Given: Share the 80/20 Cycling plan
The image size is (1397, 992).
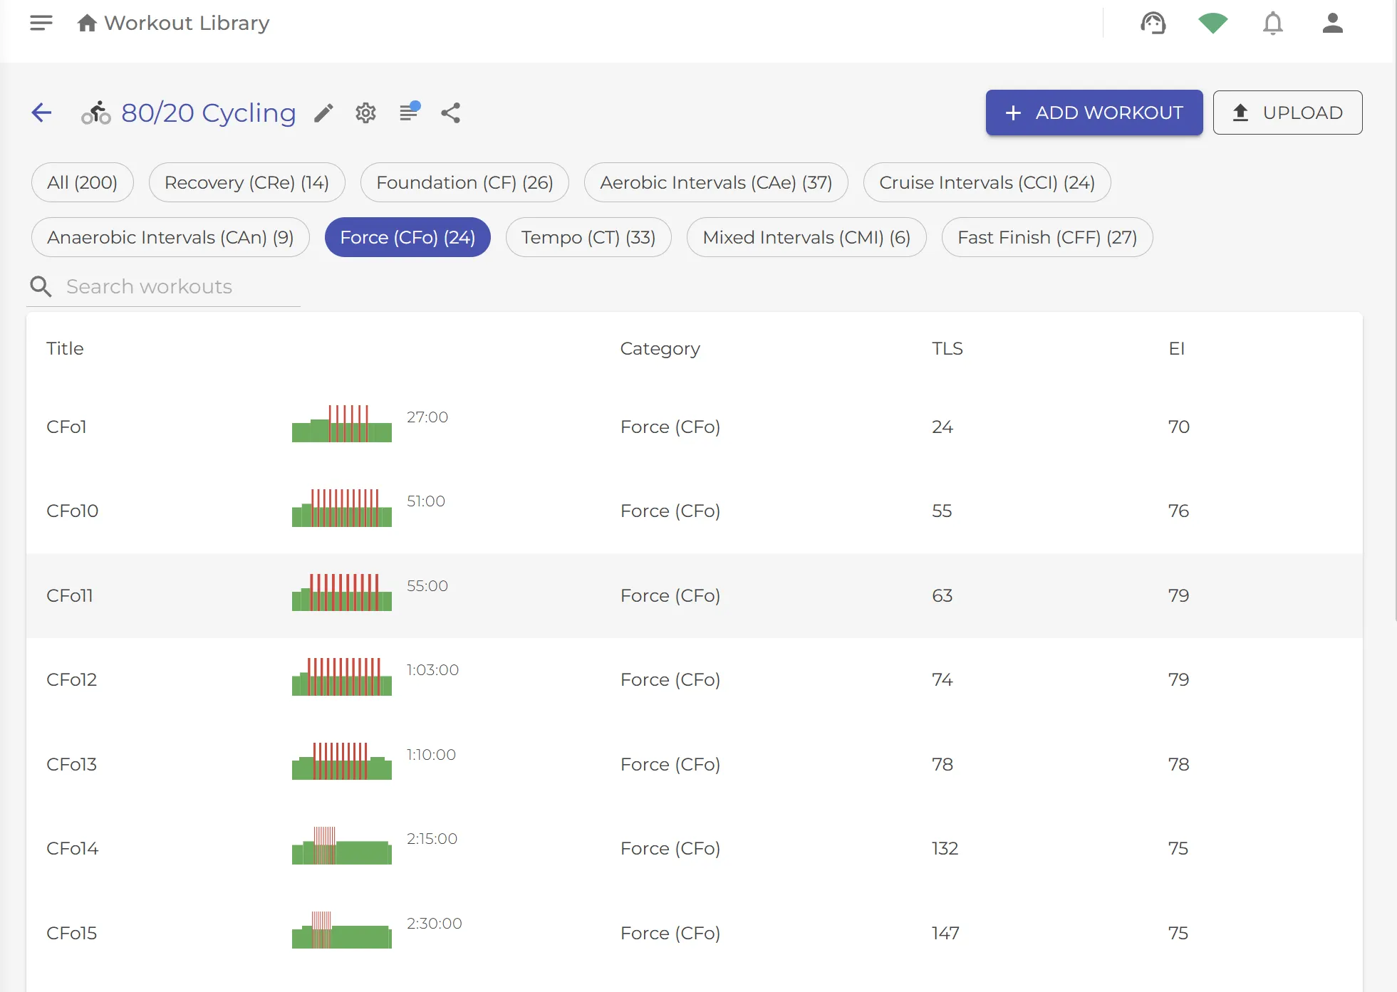Looking at the screenshot, I should pyautogui.click(x=450, y=113).
